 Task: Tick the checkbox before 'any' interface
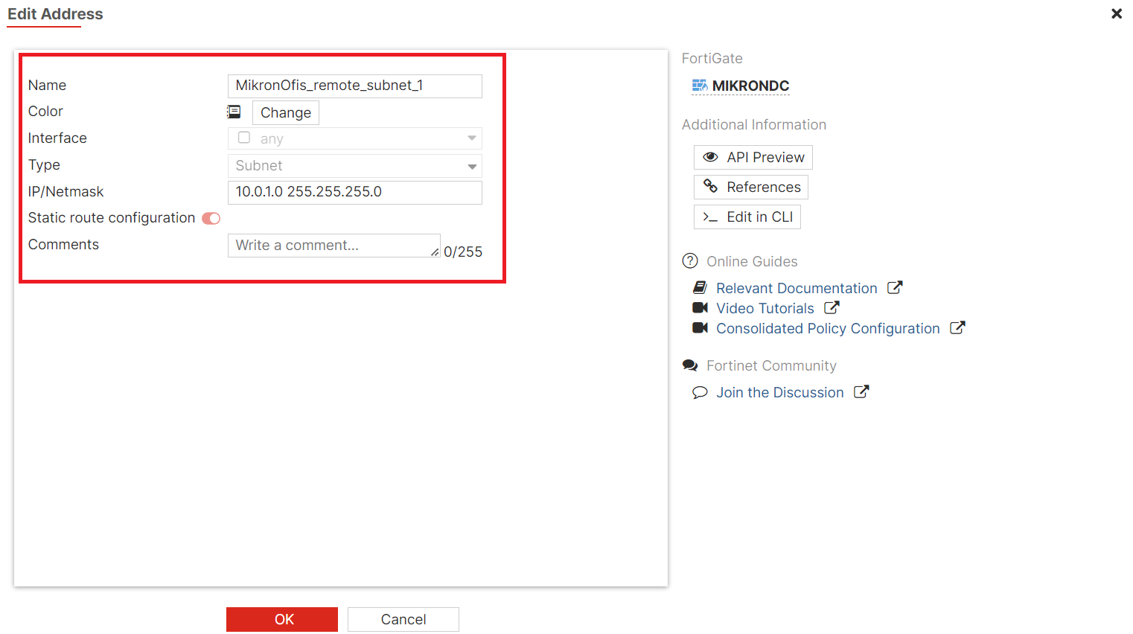[244, 138]
